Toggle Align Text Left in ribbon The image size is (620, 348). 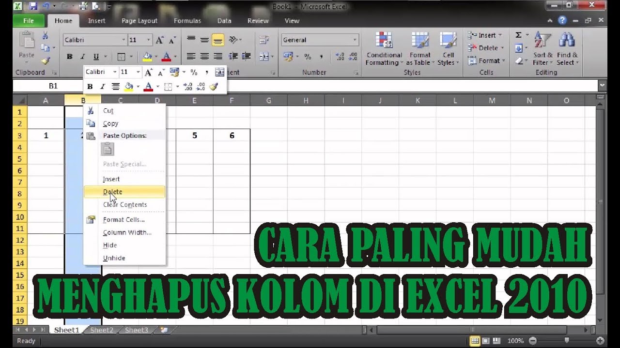[x=191, y=57]
